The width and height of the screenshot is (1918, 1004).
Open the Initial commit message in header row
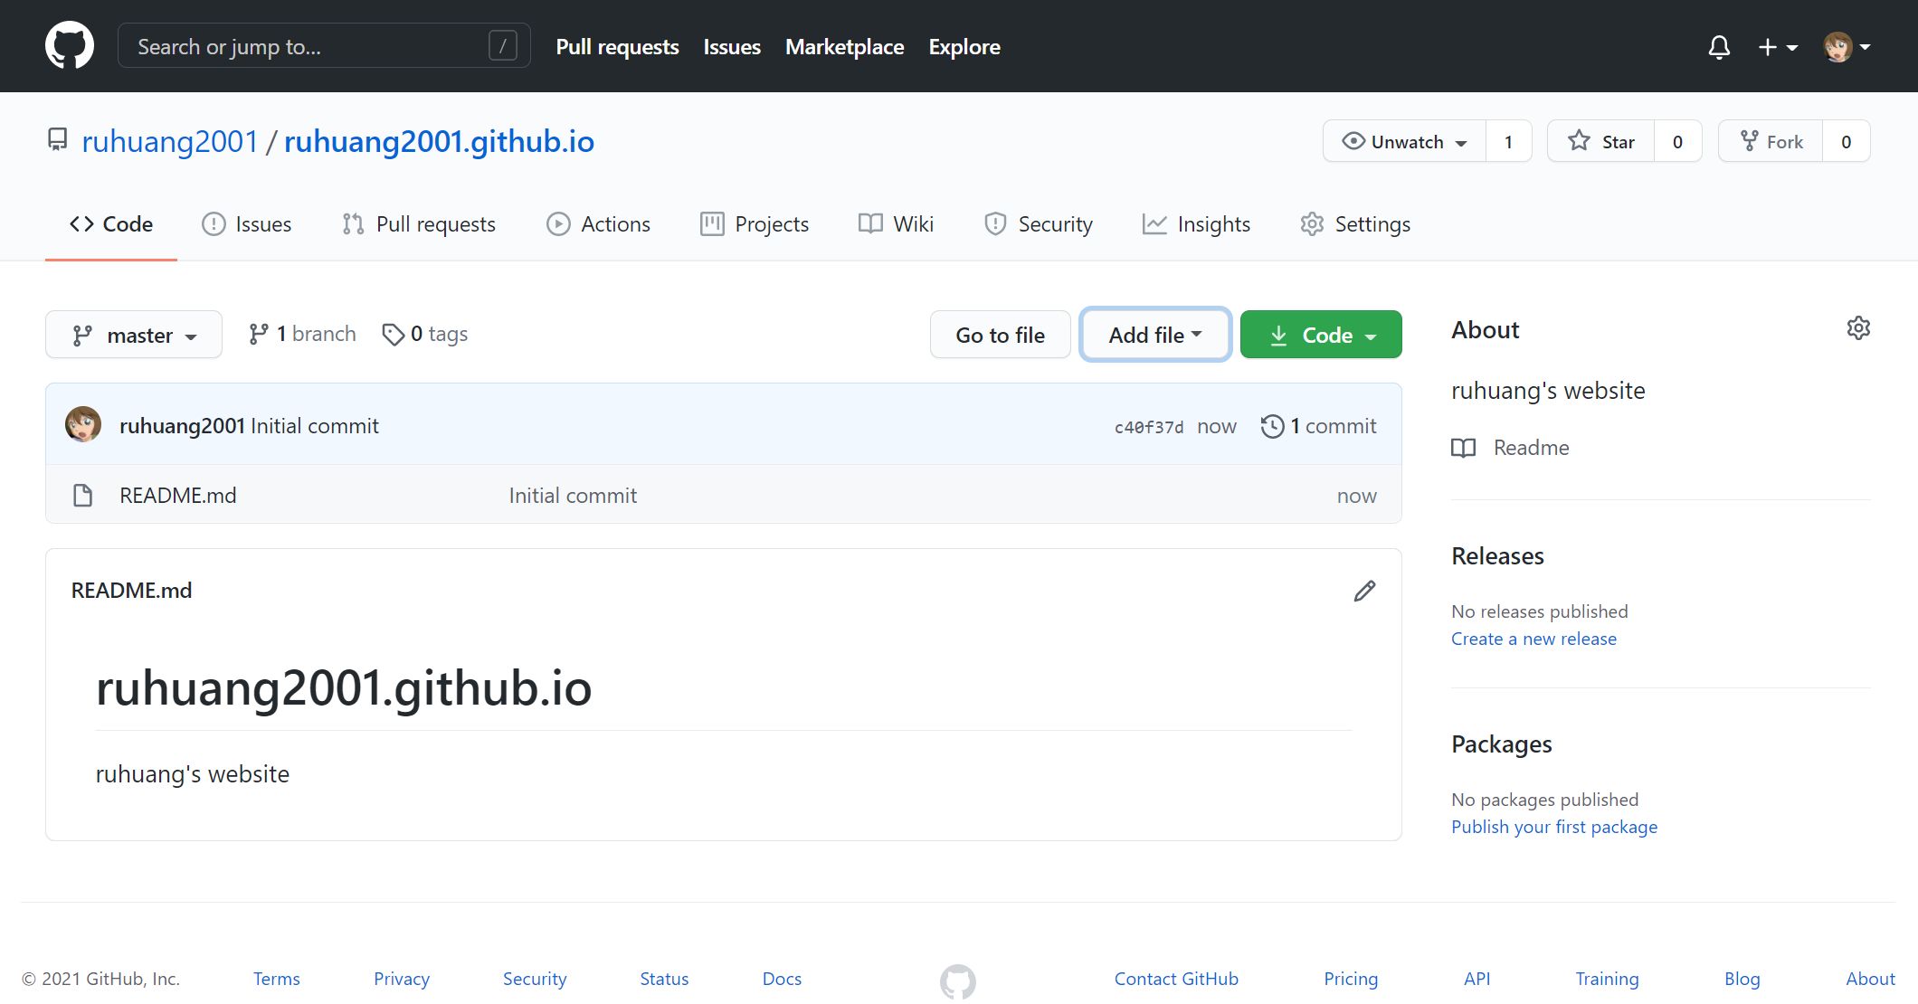click(x=315, y=426)
